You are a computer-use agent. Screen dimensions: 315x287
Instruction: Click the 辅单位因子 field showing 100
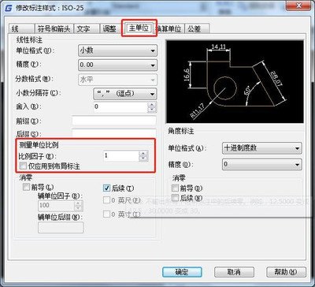(57, 206)
